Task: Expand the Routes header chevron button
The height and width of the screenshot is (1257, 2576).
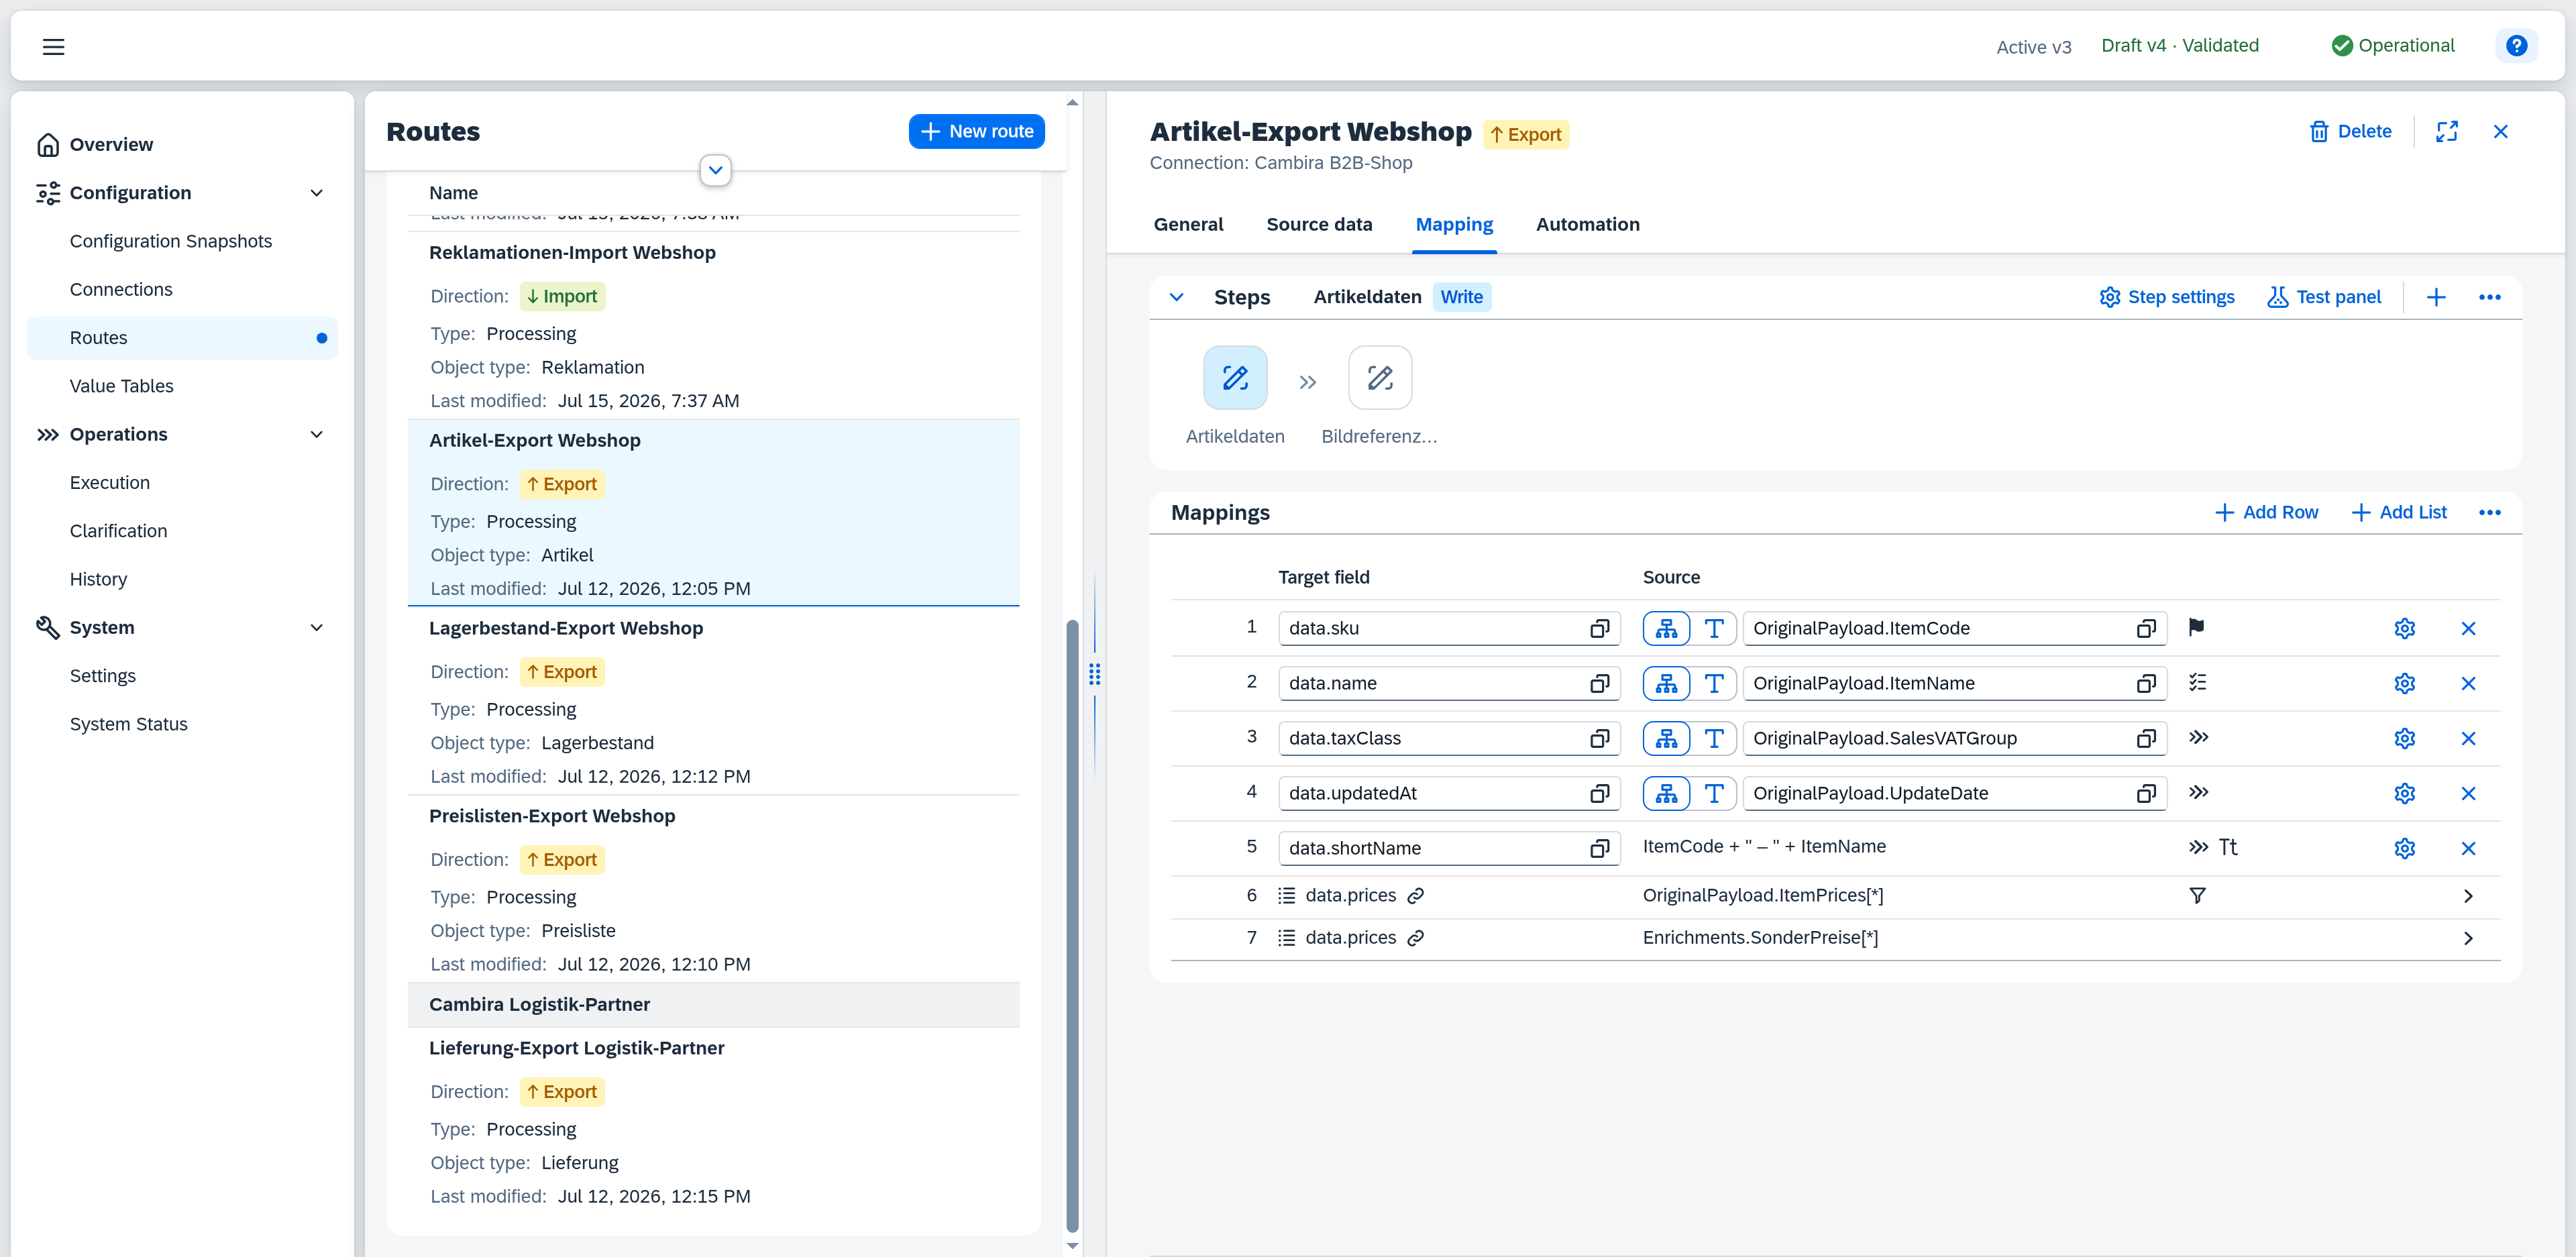Action: tap(715, 170)
